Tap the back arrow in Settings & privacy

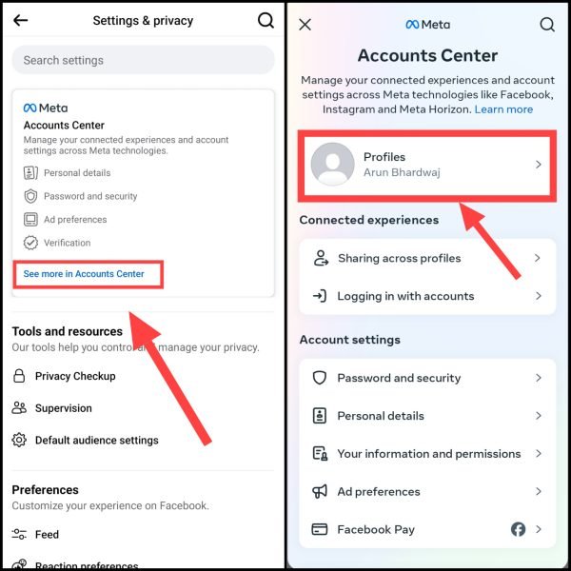coord(20,20)
